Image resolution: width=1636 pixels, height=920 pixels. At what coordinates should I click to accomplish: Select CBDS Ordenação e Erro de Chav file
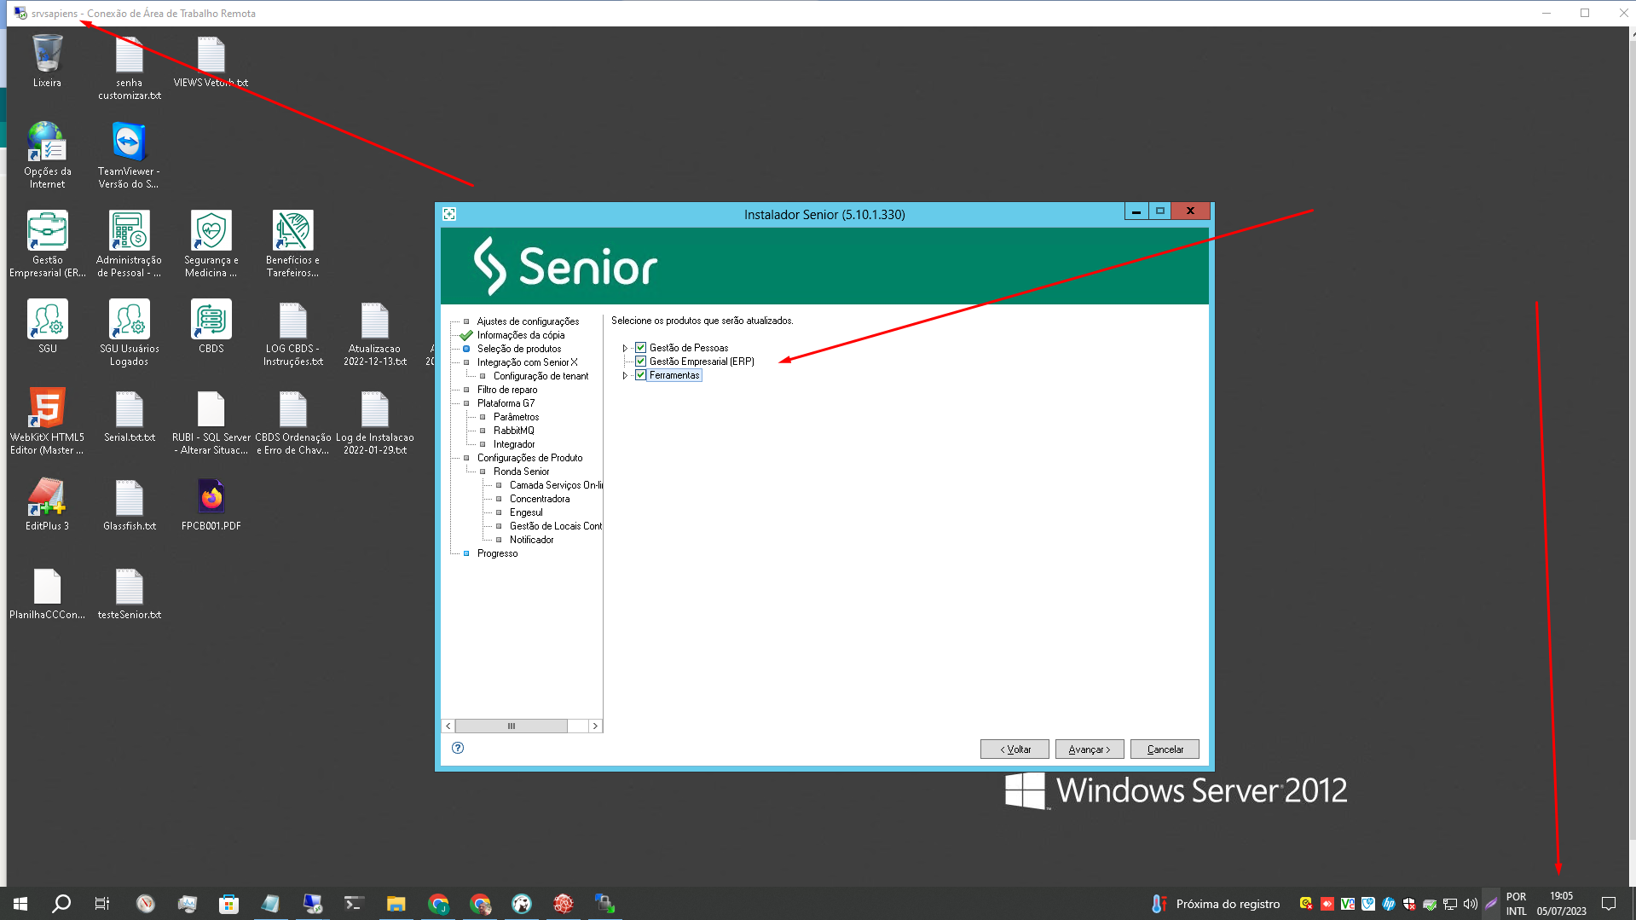293,421
